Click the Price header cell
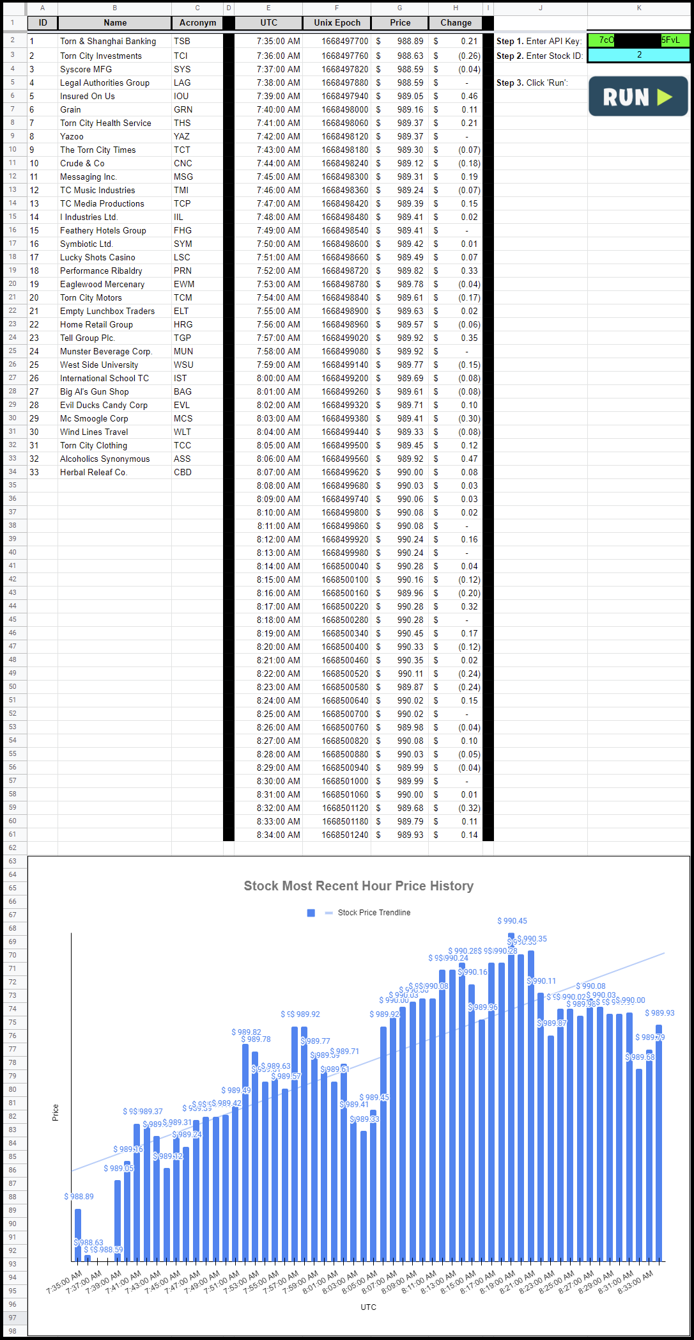The image size is (694, 1340). [400, 22]
